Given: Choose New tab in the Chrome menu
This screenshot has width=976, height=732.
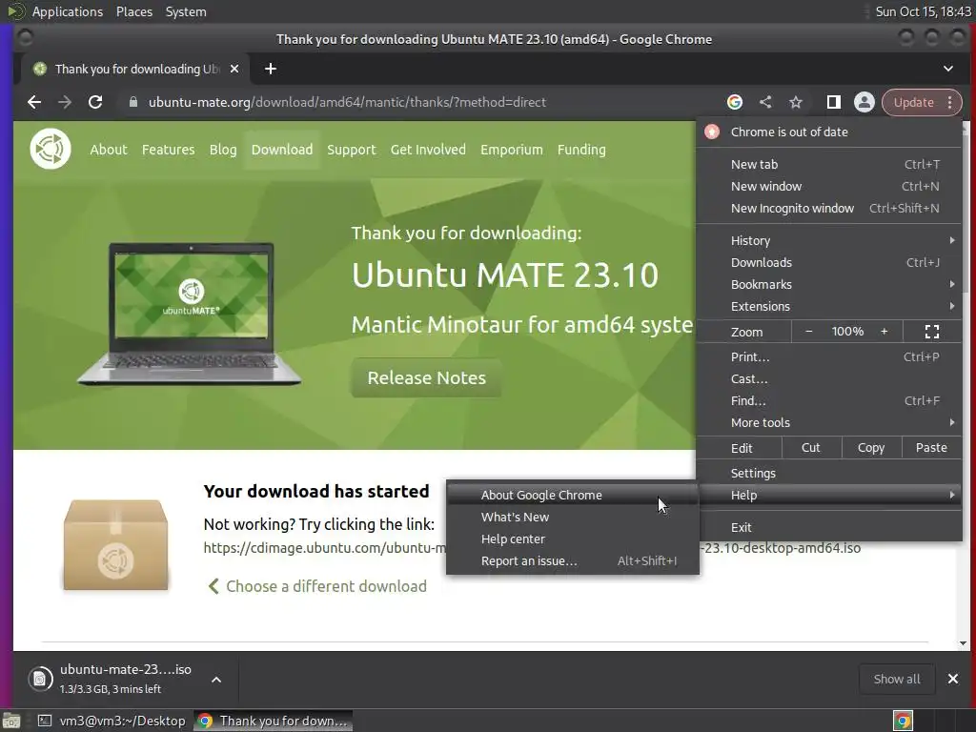Looking at the screenshot, I should (x=828, y=164).
